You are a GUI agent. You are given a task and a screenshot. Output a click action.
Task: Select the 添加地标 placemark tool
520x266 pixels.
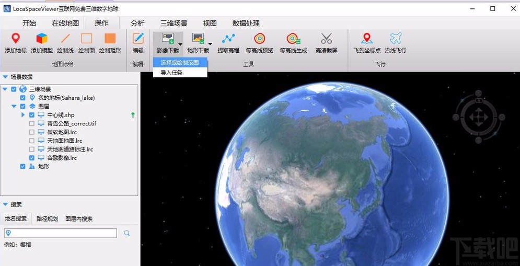[16, 43]
